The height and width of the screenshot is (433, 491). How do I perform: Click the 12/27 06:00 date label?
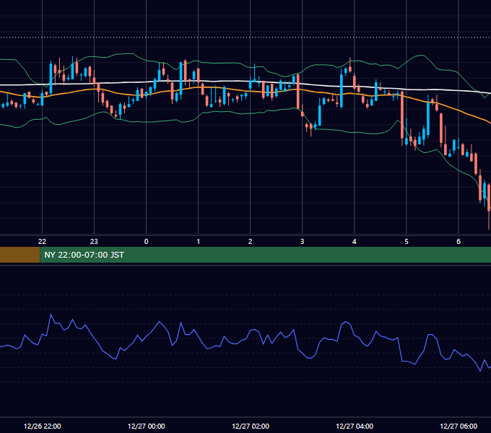459,426
